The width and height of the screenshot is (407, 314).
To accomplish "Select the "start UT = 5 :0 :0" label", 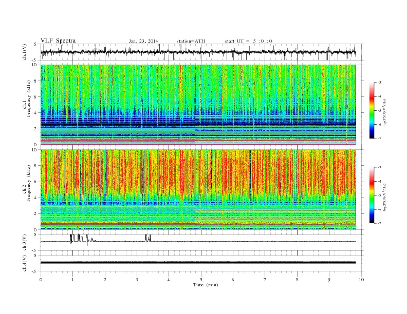I will click(248, 41).
